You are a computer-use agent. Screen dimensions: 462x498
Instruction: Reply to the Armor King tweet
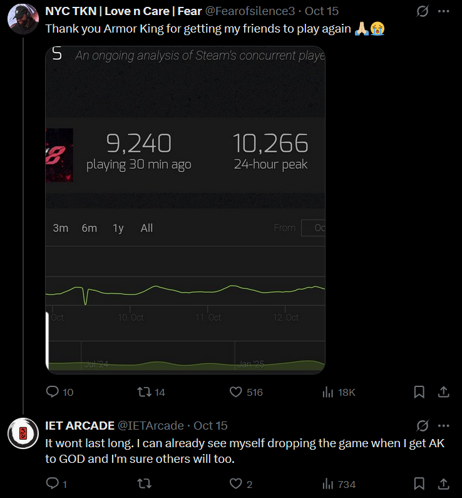point(59,392)
